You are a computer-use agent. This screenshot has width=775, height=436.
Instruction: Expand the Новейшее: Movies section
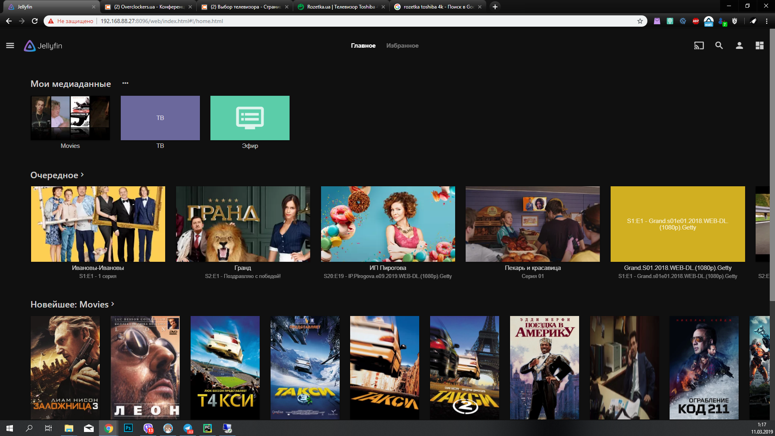[73, 304]
